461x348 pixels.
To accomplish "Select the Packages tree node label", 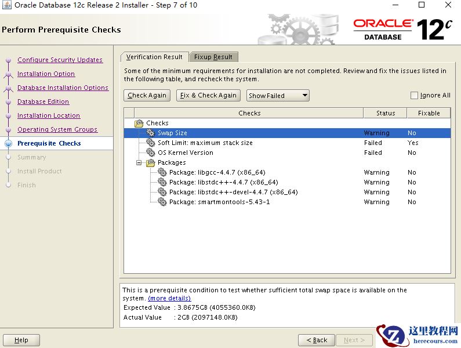I will [172, 162].
